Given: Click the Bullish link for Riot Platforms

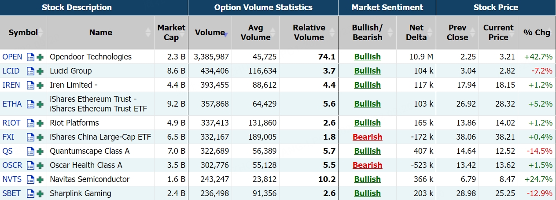Looking at the screenshot, I should pyautogui.click(x=368, y=123).
